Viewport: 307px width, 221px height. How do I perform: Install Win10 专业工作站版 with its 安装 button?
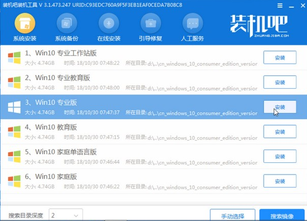[x=279, y=58]
